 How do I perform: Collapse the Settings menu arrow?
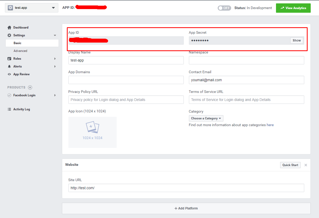pos(55,35)
